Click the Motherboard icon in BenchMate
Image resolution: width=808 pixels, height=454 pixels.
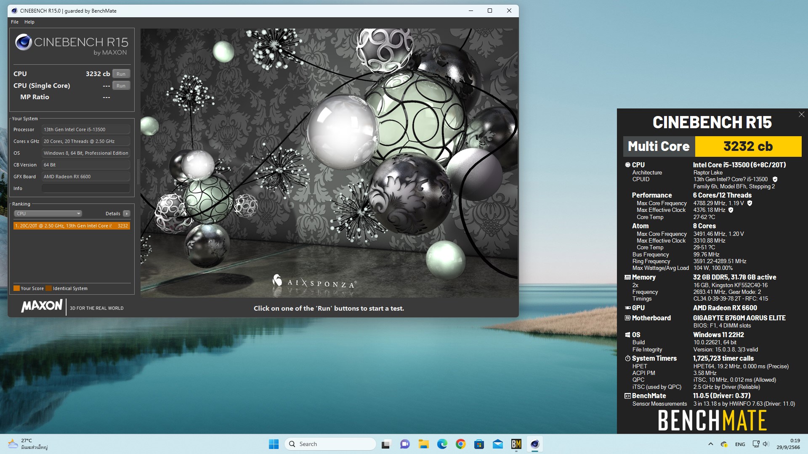coord(627,318)
